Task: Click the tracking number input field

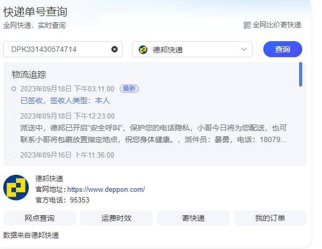Action: (x=63, y=49)
